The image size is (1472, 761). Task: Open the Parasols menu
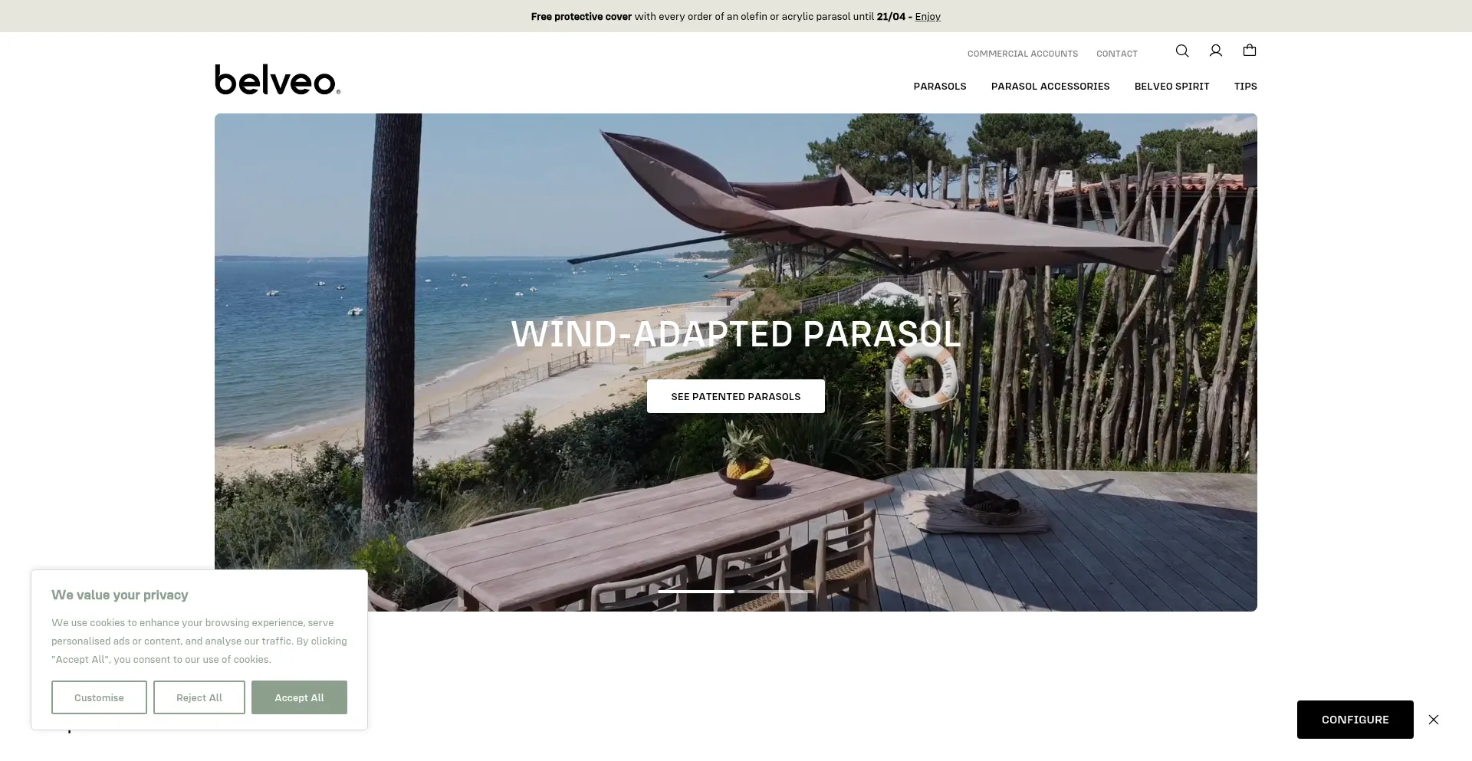pos(940,87)
